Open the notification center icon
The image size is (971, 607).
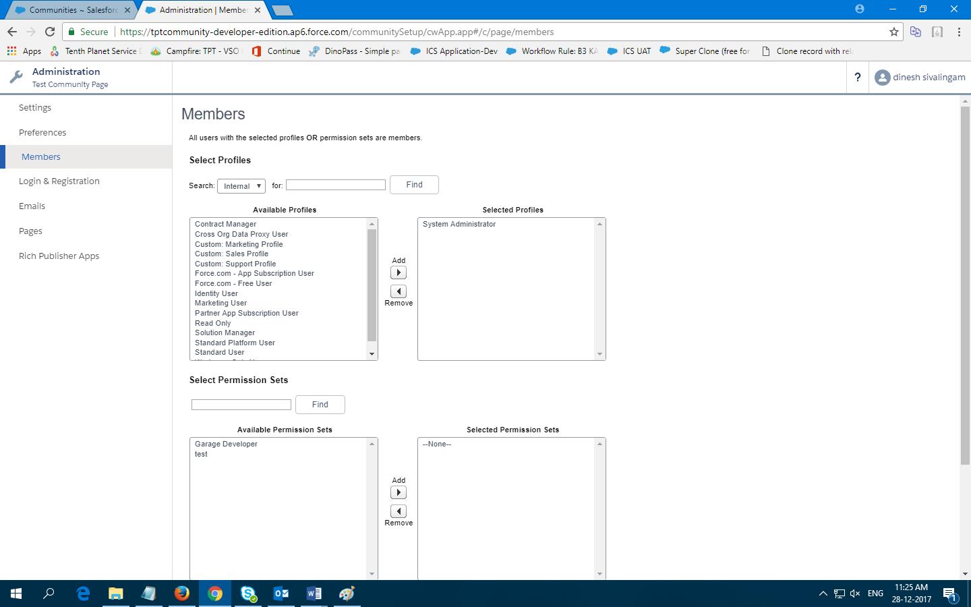[x=949, y=594]
